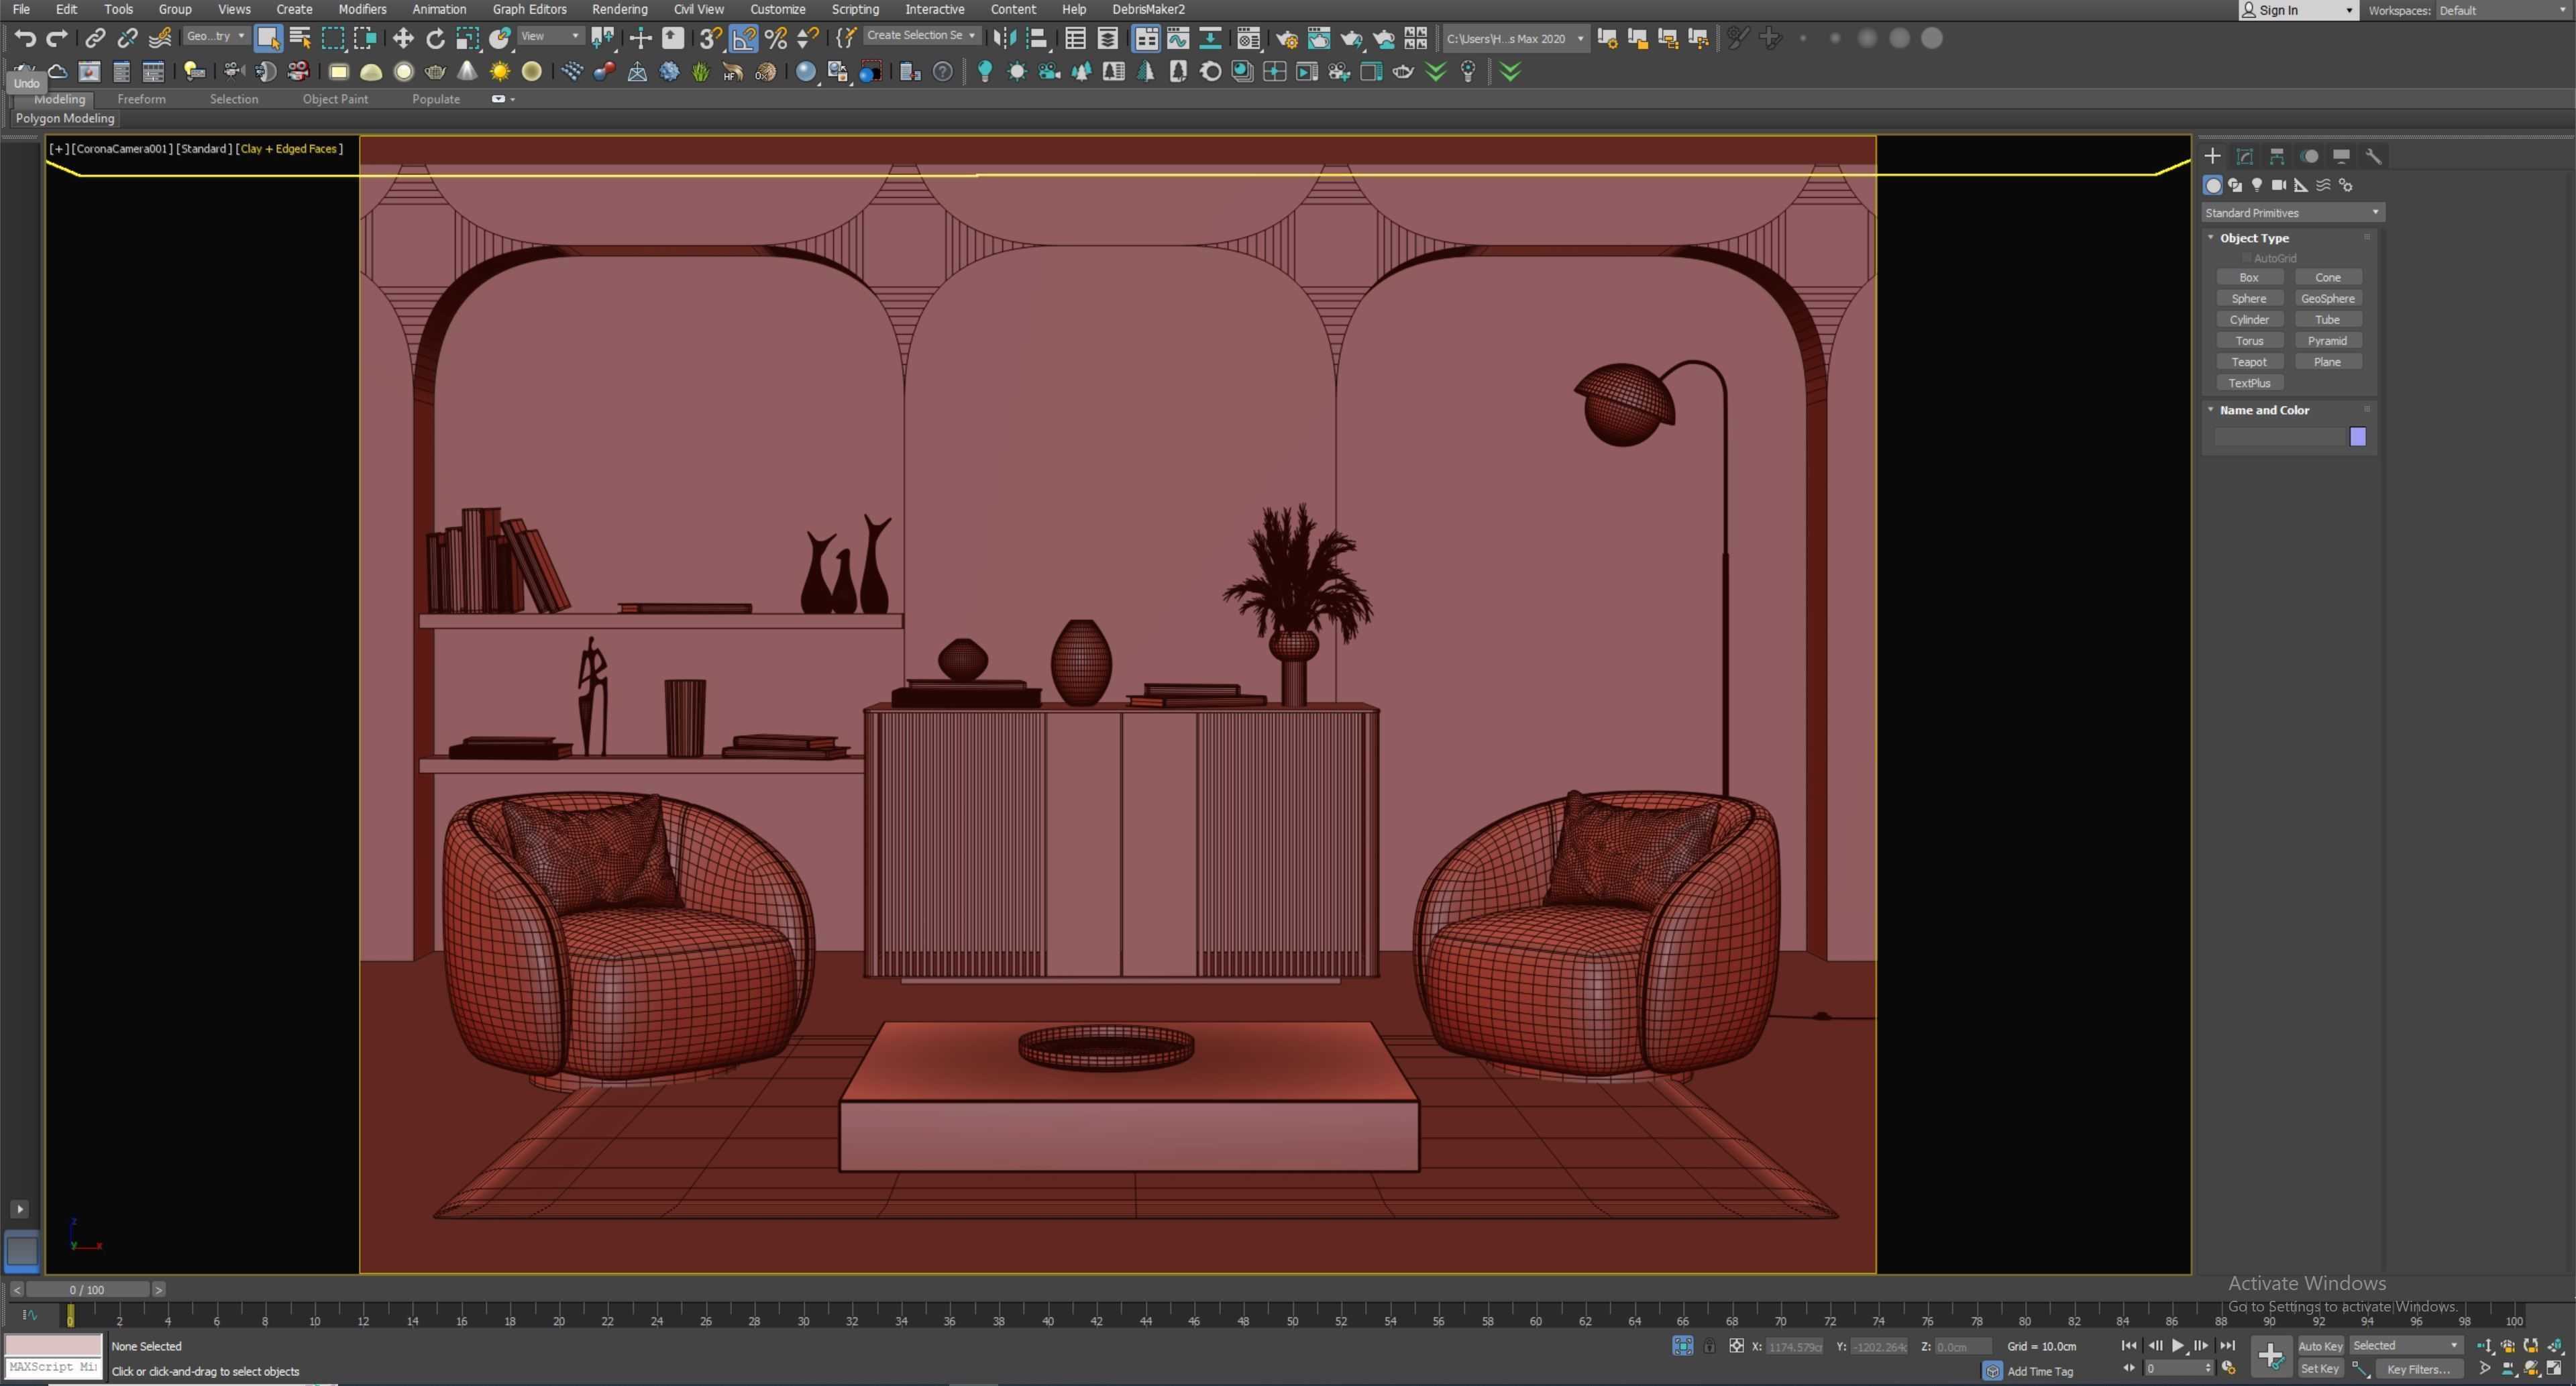The height and width of the screenshot is (1386, 2576).
Task: Open Rendered Frame Window icon
Action: pyautogui.click(x=1319, y=38)
